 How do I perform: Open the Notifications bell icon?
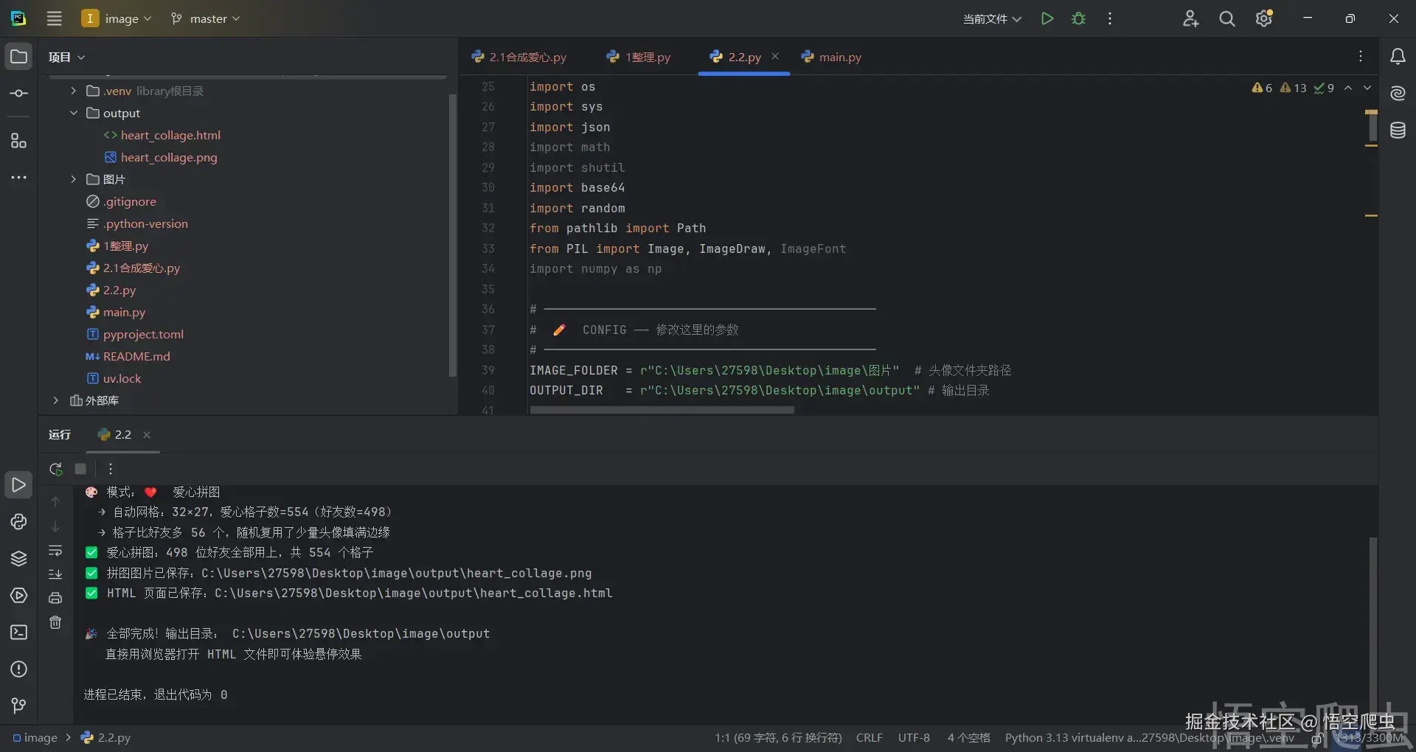(1398, 57)
